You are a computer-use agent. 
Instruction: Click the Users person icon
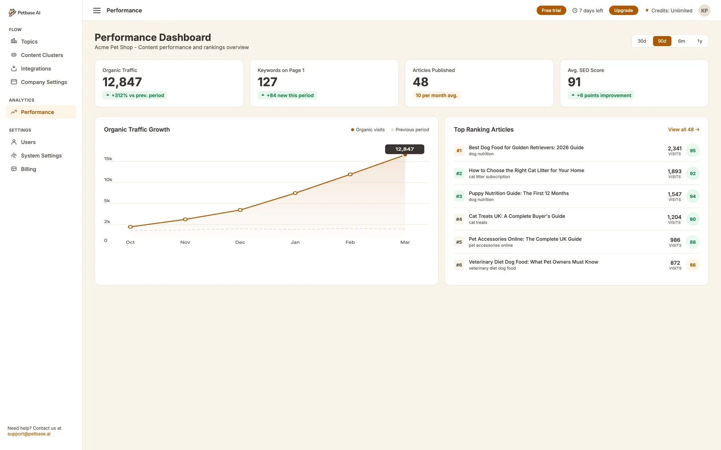click(x=14, y=142)
